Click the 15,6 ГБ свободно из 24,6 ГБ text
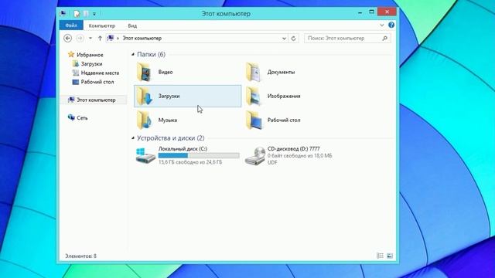Viewport: 495px width, 278px height. point(190,162)
